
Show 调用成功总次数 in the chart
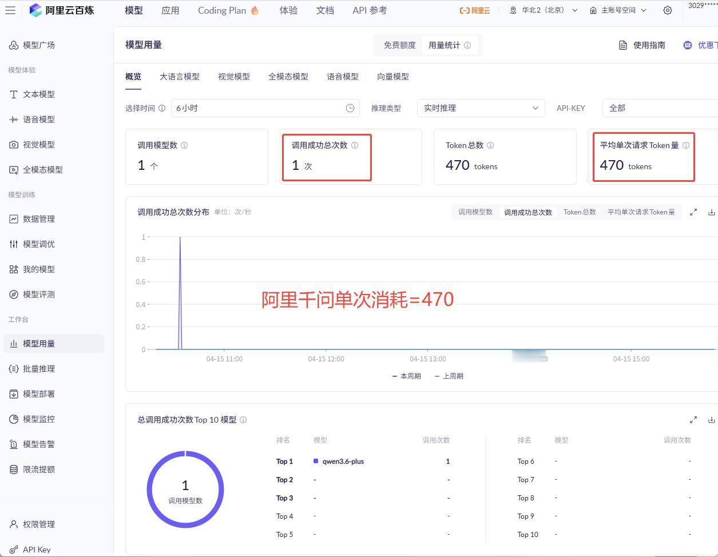pyautogui.click(x=528, y=212)
